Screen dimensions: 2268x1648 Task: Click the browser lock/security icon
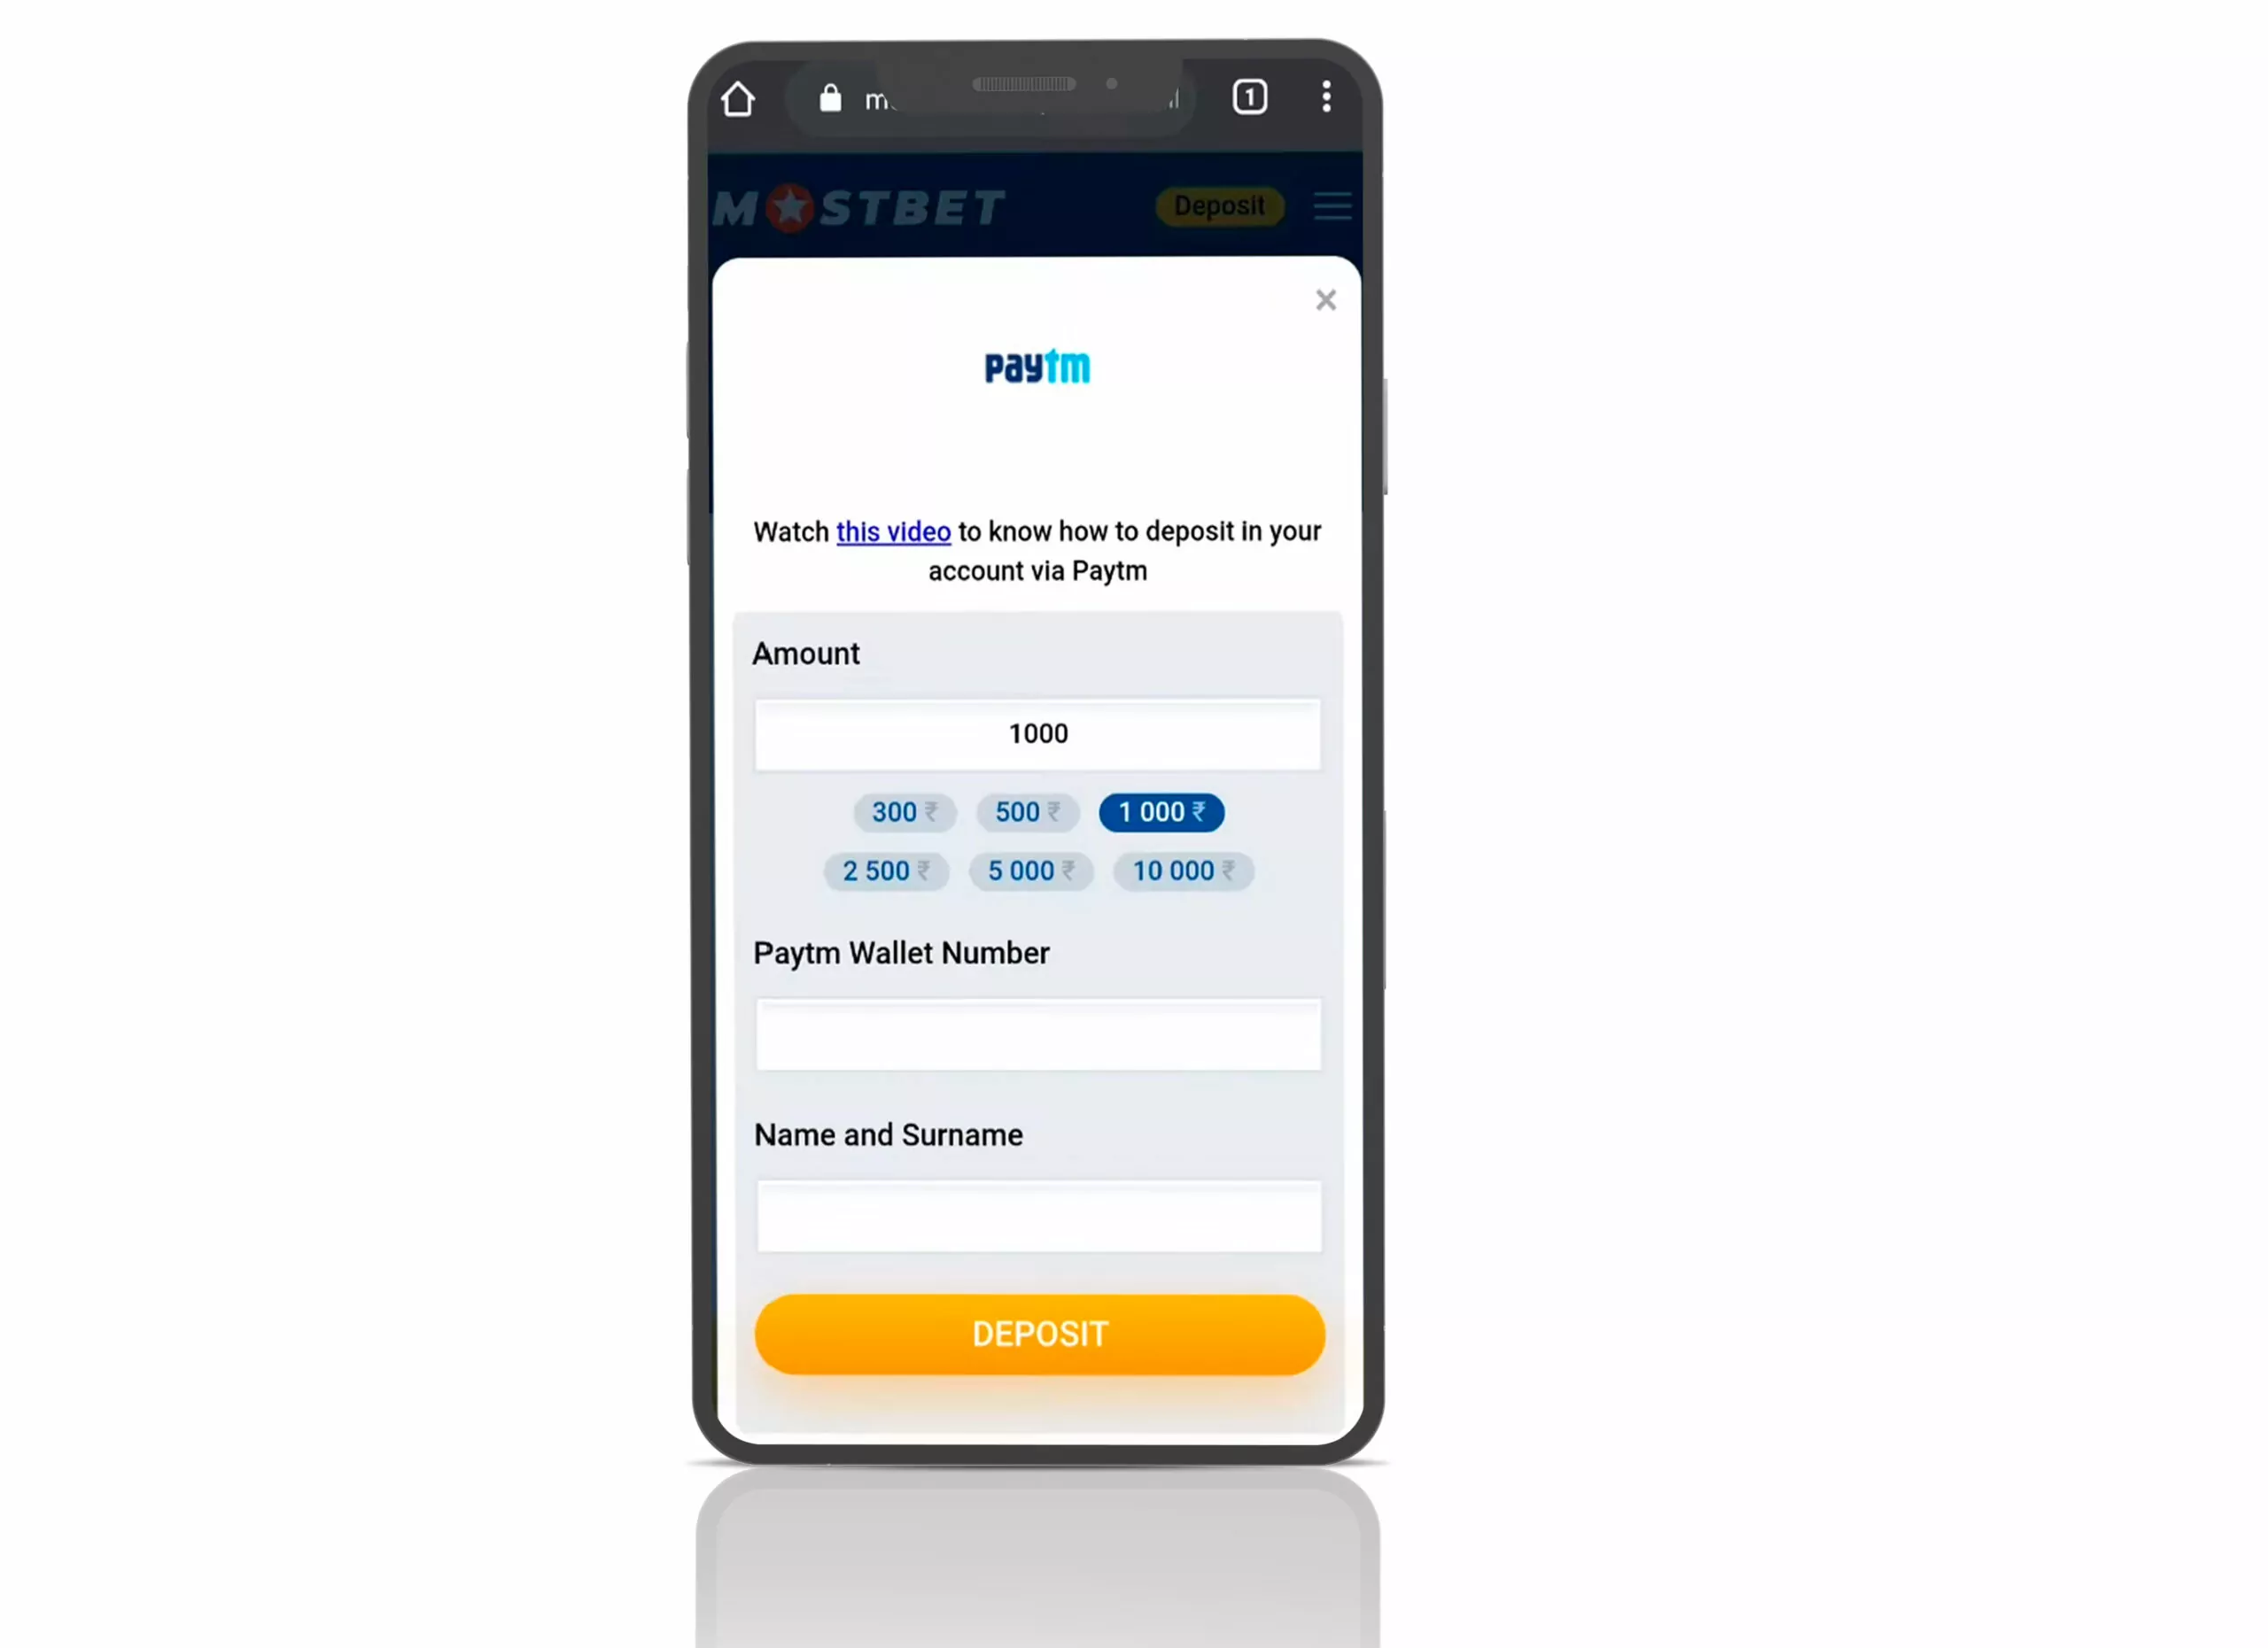pyautogui.click(x=831, y=98)
